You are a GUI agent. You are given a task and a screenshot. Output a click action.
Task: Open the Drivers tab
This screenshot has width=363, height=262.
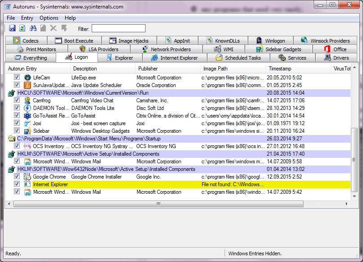tap(336, 58)
